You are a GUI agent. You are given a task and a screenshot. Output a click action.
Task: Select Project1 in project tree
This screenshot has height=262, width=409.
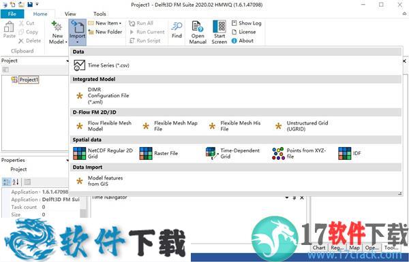pos(29,80)
